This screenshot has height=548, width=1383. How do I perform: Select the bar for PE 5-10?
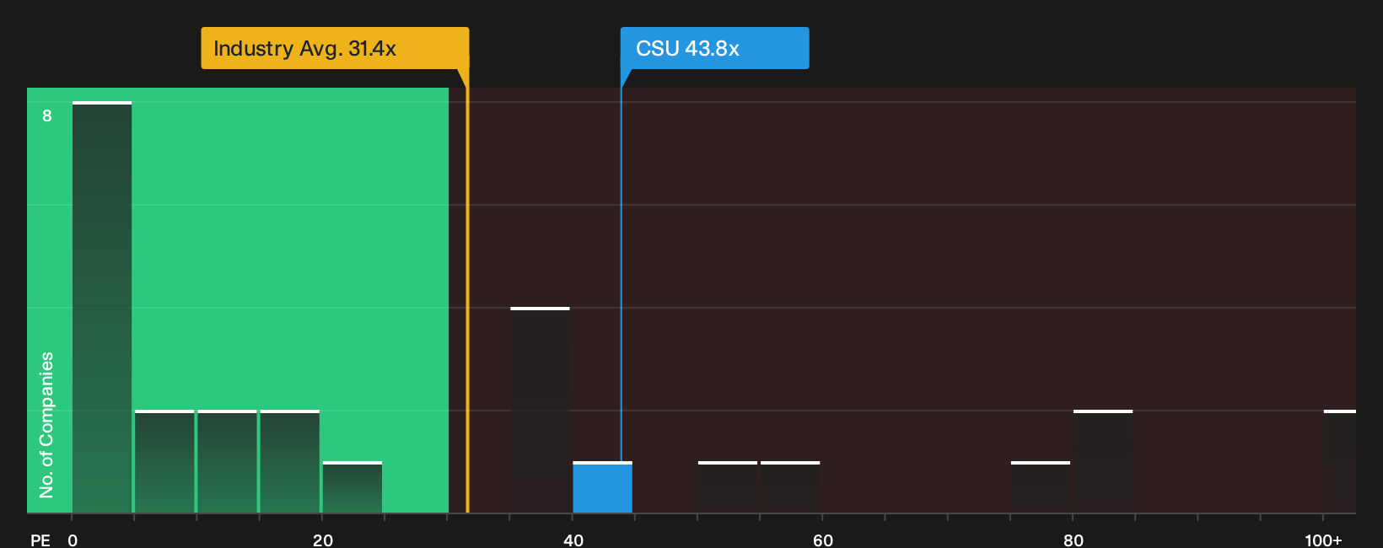164,461
